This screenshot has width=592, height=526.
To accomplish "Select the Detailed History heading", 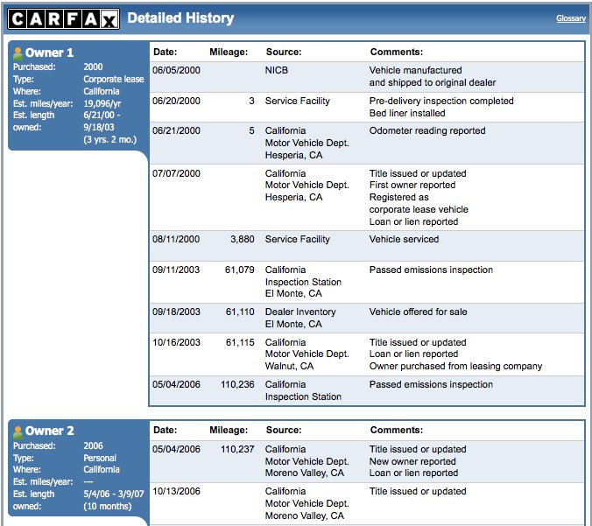I will tap(180, 18).
